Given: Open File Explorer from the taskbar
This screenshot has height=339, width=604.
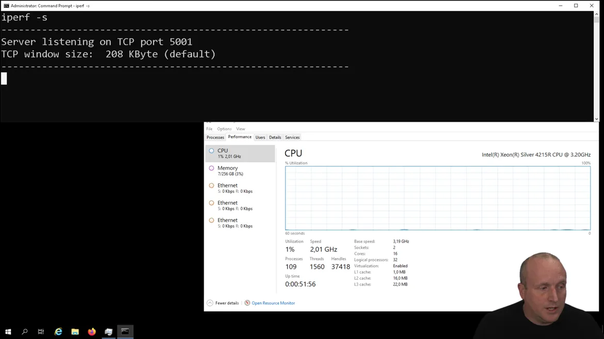Looking at the screenshot, I should [75, 332].
